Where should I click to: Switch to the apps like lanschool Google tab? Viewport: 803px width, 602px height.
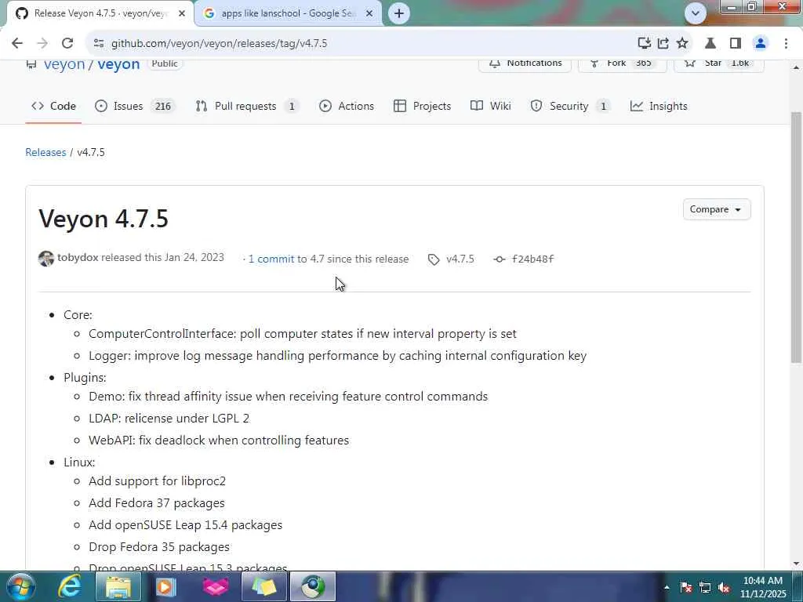[x=289, y=13]
